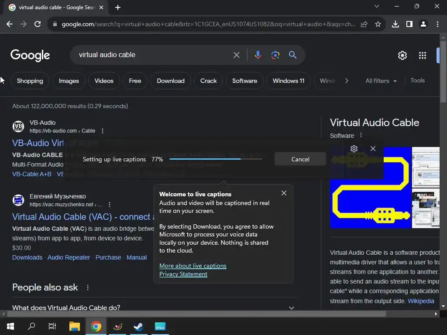Image resolution: width=447 pixels, height=335 pixels.
Task: Click in the Google search field
Action: [x=154, y=55]
